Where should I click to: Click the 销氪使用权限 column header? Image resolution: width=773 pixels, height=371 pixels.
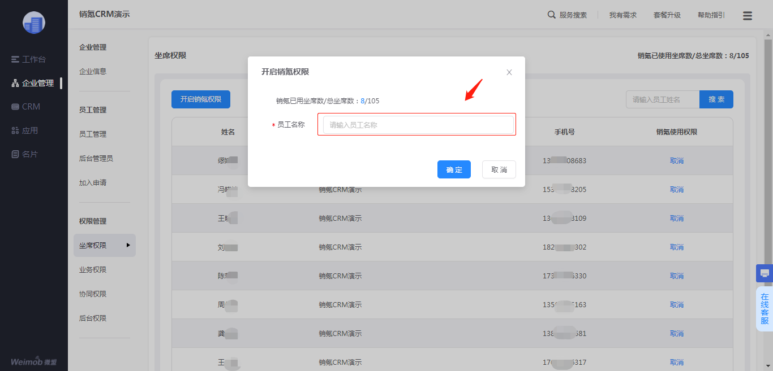(x=677, y=132)
